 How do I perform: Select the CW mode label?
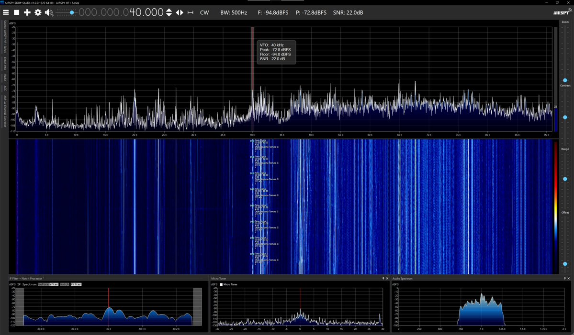coord(204,12)
